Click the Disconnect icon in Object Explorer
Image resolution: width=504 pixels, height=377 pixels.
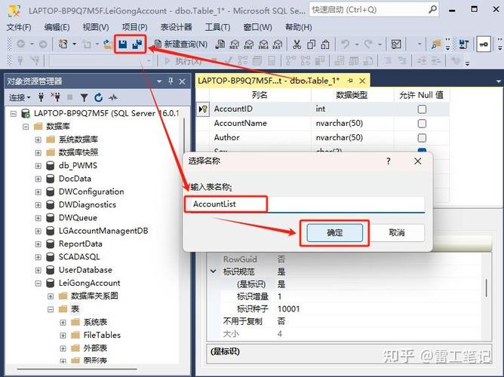point(56,97)
